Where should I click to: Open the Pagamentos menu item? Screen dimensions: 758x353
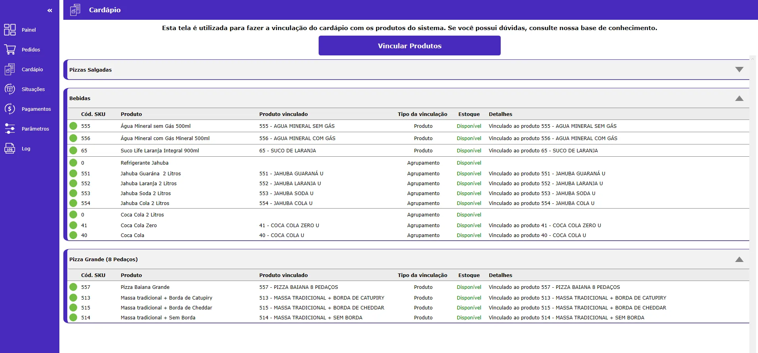pyautogui.click(x=36, y=109)
